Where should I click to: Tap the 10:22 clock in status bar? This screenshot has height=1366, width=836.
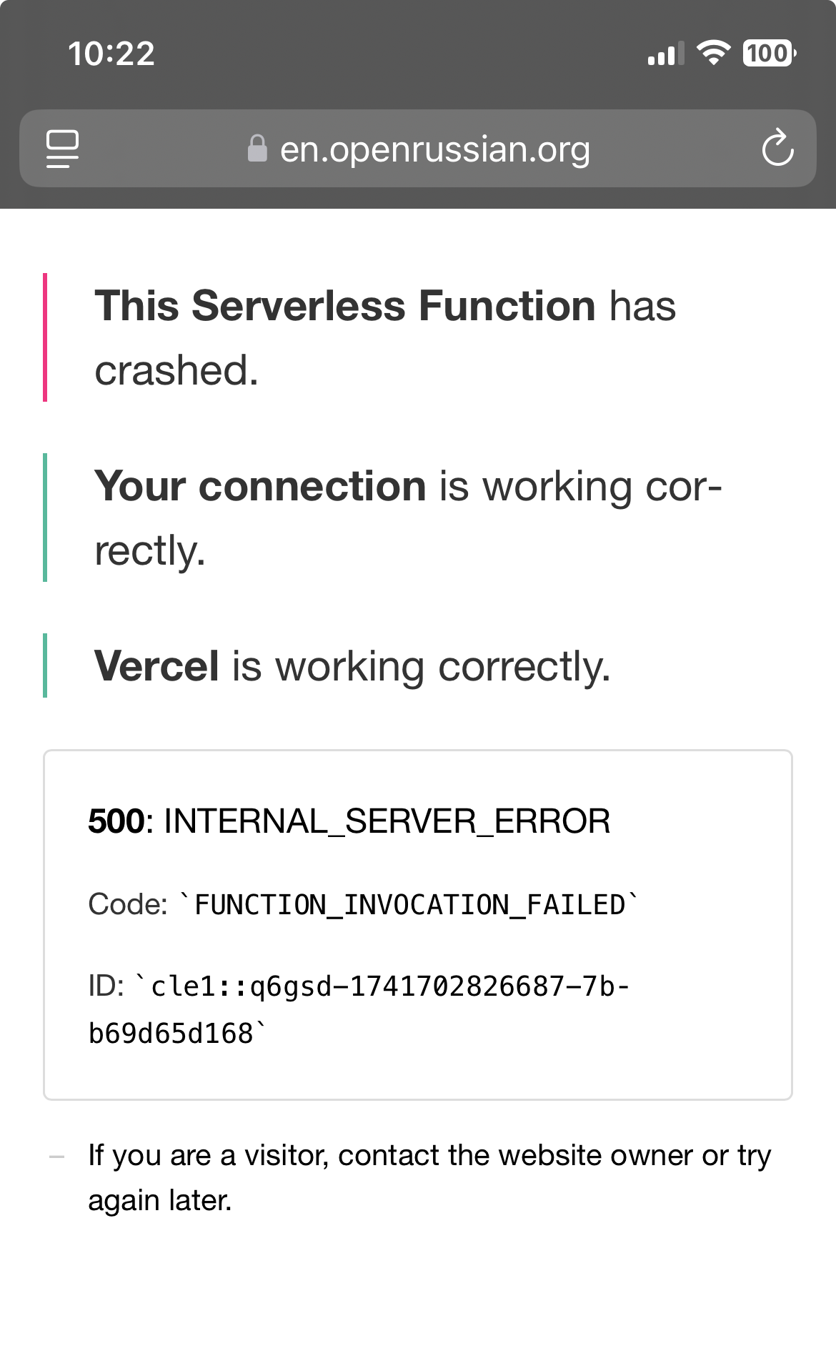pos(111,54)
